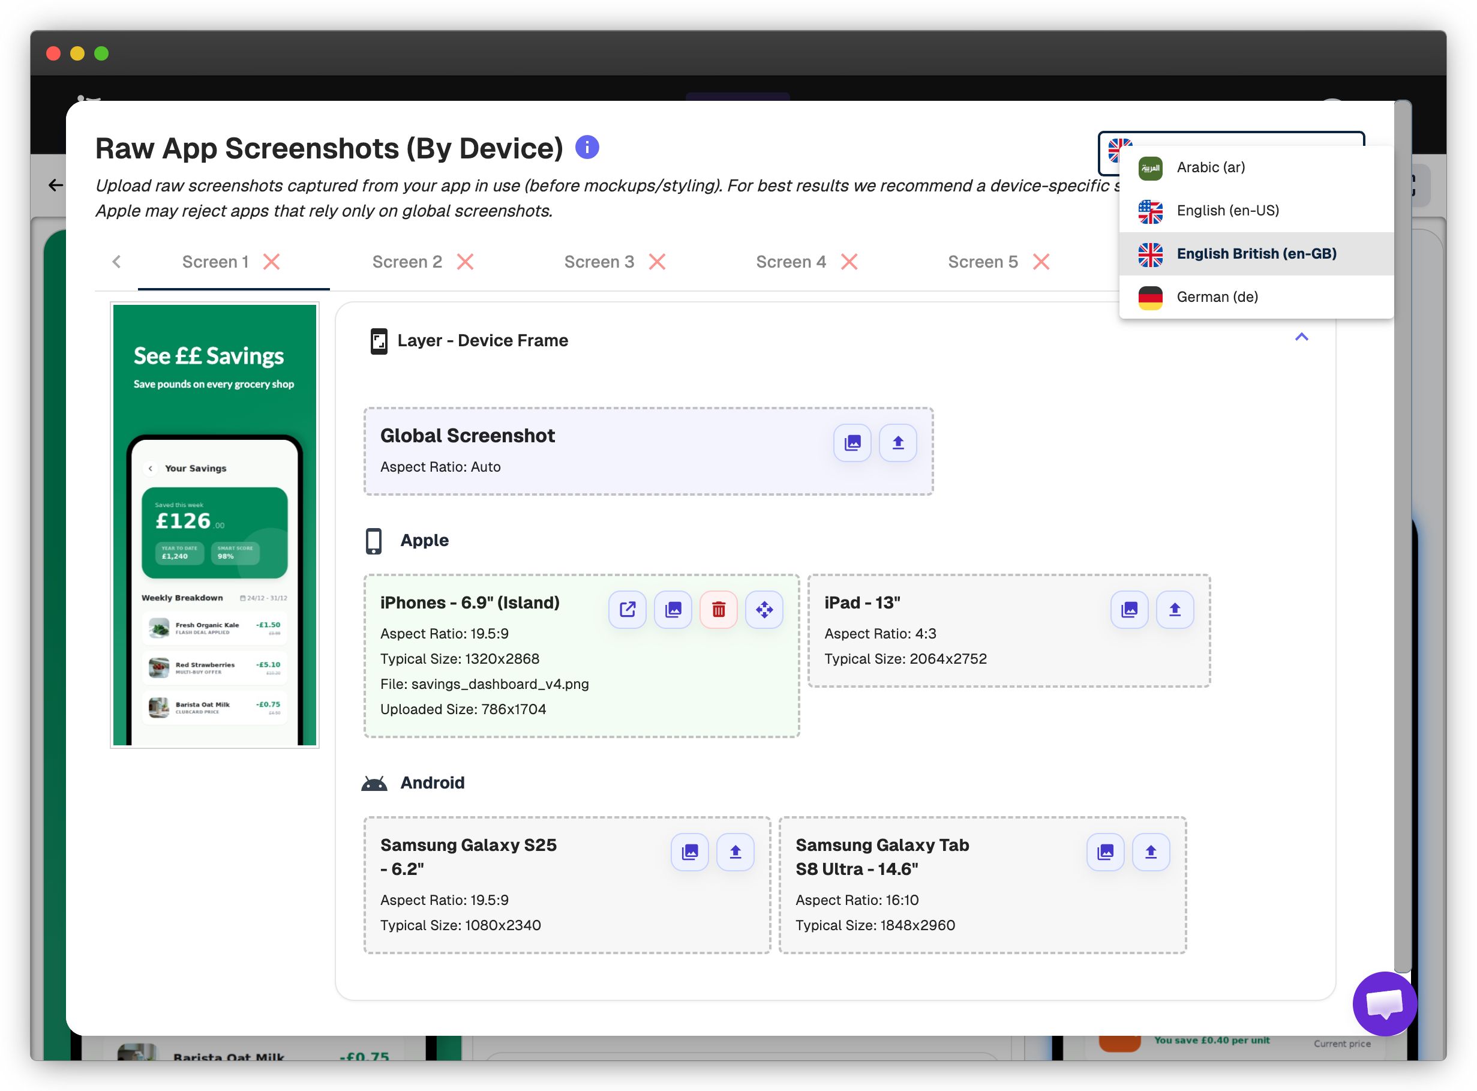Remove Screen 4 with its red X
The width and height of the screenshot is (1477, 1091).
pos(849,262)
